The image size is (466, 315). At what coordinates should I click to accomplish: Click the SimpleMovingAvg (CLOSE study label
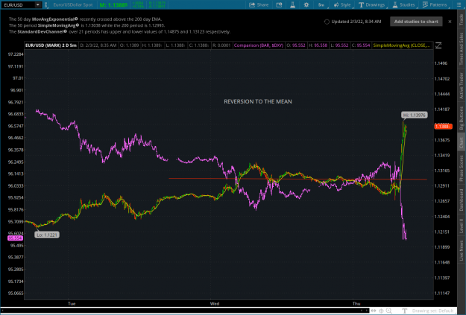[x=402, y=45]
